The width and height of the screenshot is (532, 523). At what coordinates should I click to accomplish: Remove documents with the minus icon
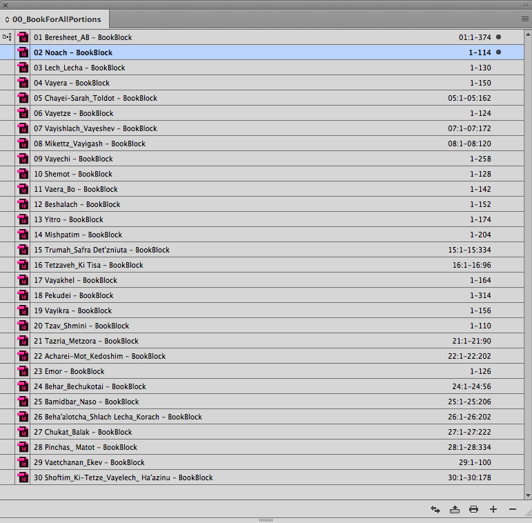tap(513, 509)
